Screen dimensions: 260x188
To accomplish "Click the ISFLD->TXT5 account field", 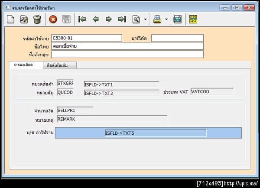I will (156, 133).
